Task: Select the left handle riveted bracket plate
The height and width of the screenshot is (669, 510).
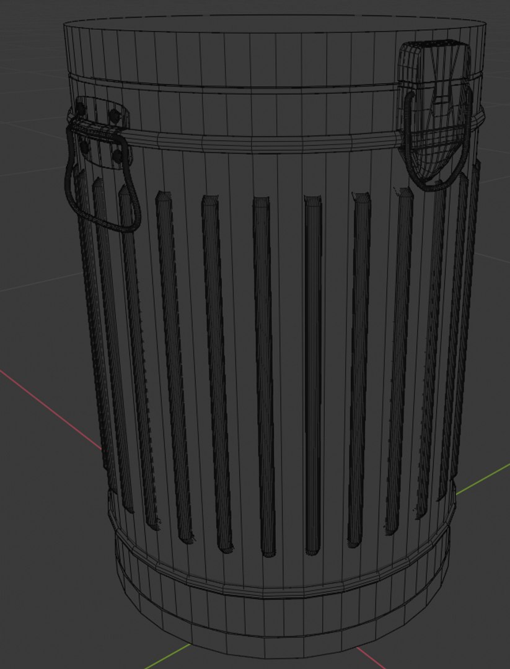Action: [x=101, y=133]
